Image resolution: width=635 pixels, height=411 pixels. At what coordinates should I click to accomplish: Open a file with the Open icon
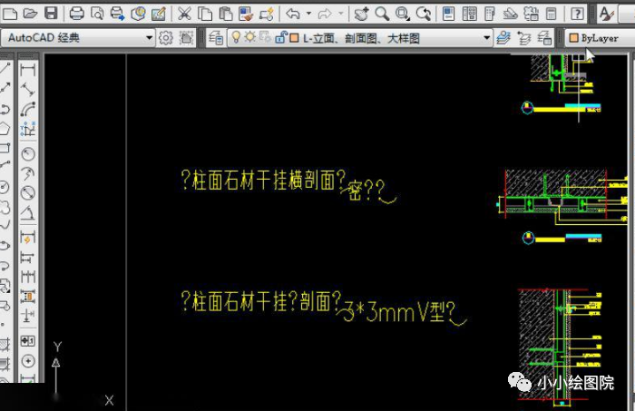30,15
